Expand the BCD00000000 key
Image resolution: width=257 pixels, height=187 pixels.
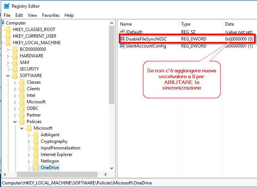click(x=8, y=50)
